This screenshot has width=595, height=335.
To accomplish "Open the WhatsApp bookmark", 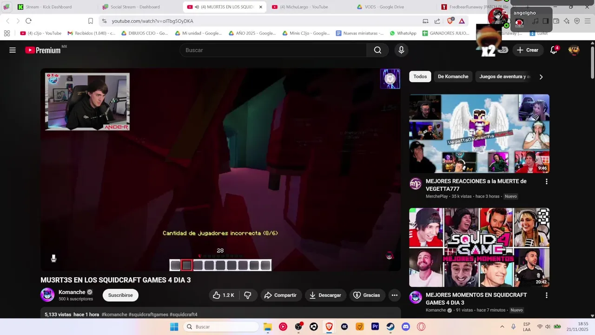I will coord(403,33).
